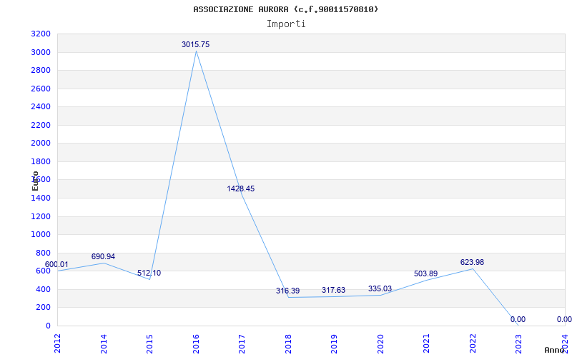Click the 2015 x-axis year label
The image size is (572, 357).
[x=149, y=343]
